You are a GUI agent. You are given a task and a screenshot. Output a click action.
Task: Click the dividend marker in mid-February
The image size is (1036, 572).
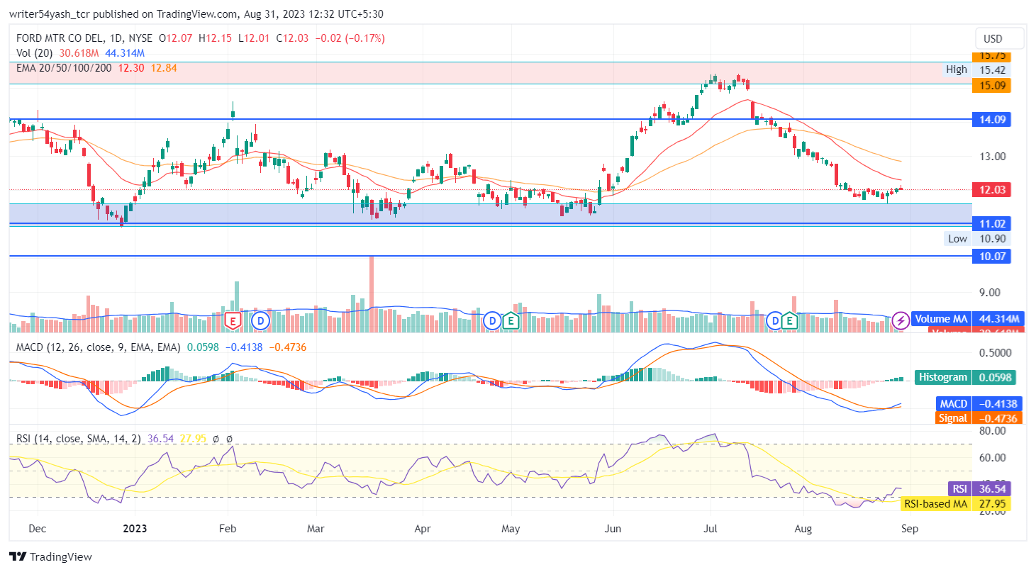261,320
